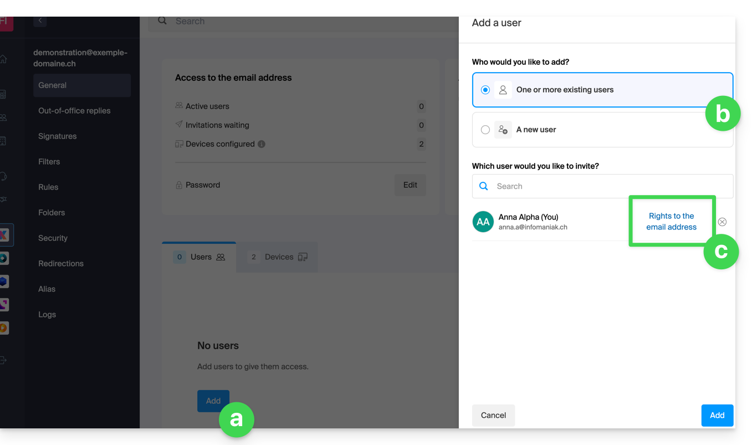Click Edit button next to Password
Viewport: 752px width, 445px height.
click(410, 185)
